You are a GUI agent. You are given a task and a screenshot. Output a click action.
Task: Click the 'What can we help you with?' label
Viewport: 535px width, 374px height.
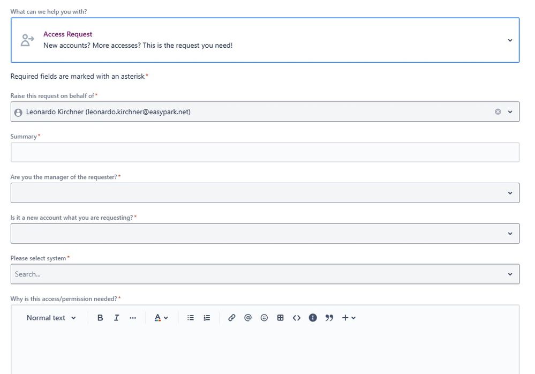[48, 12]
